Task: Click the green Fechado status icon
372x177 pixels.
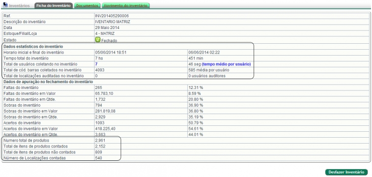Action: click(x=98, y=40)
